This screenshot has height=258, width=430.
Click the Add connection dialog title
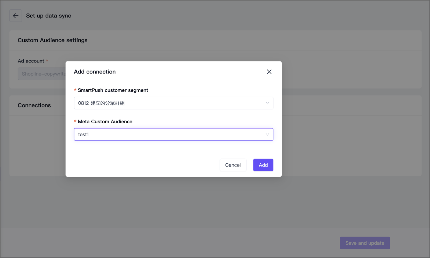click(x=95, y=72)
